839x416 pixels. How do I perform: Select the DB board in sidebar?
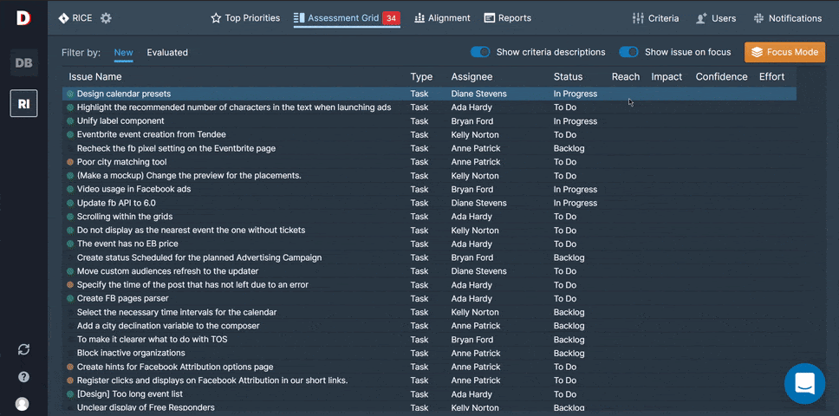point(23,62)
